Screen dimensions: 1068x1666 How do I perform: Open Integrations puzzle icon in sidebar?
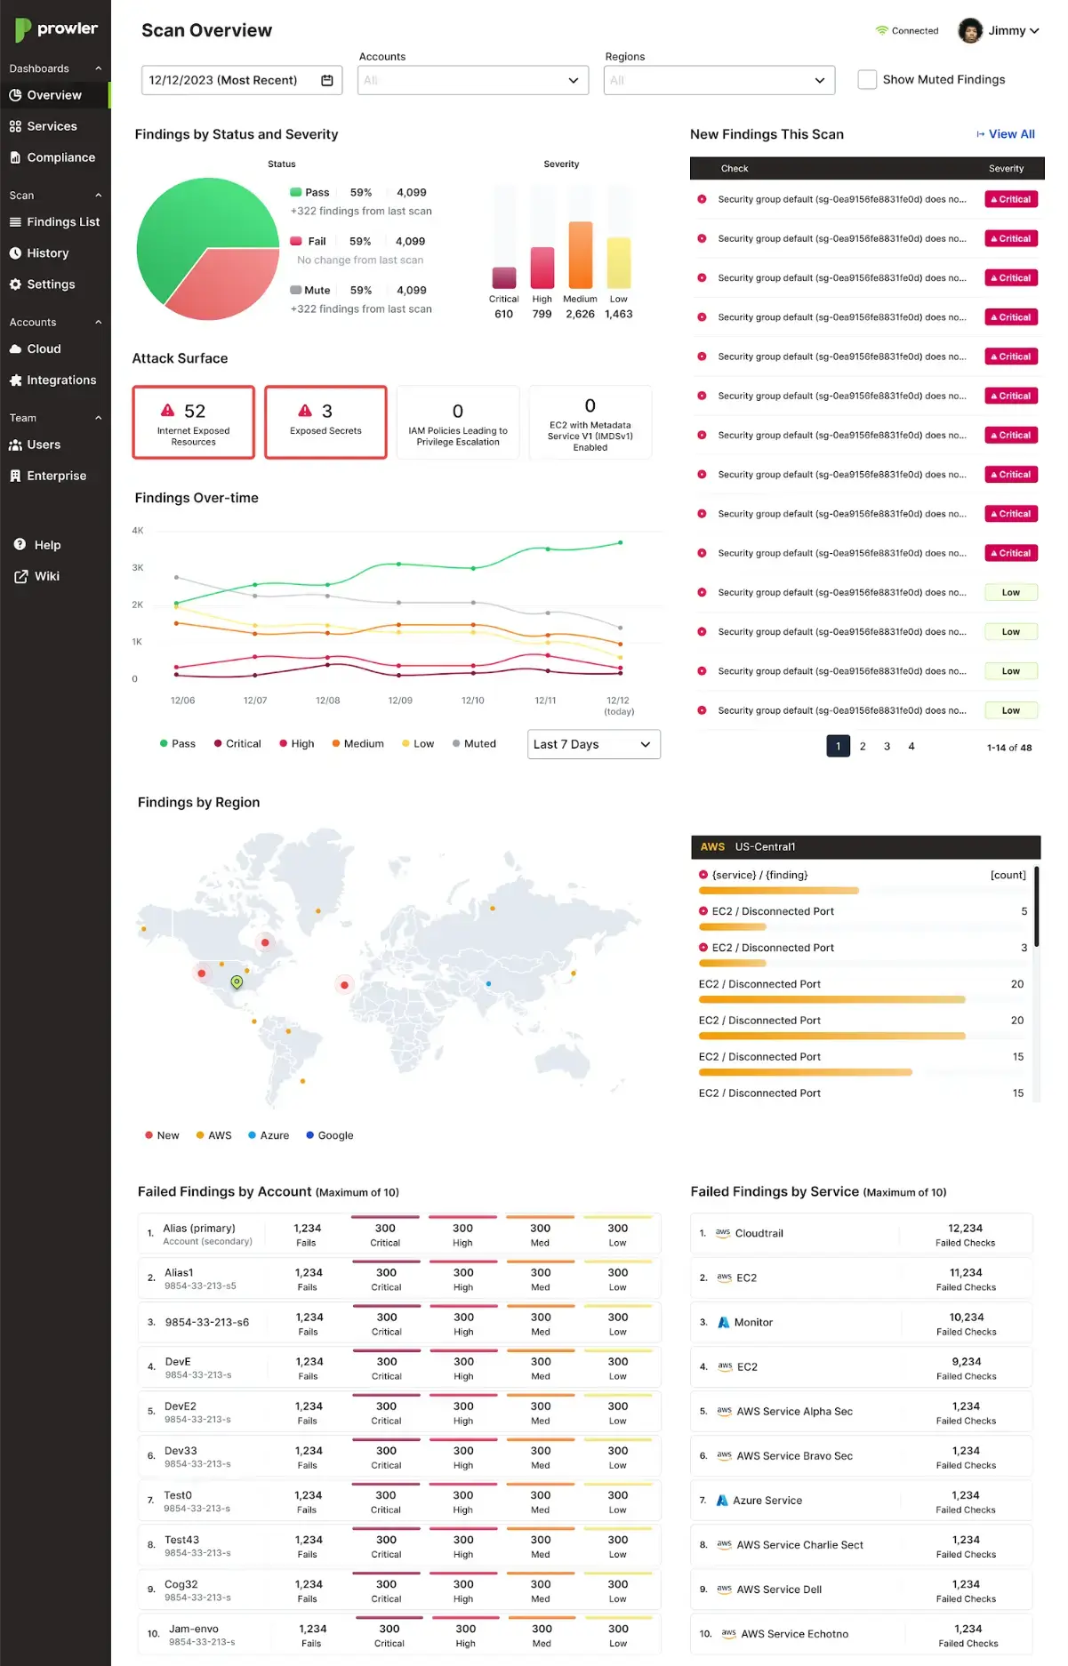coord(15,380)
